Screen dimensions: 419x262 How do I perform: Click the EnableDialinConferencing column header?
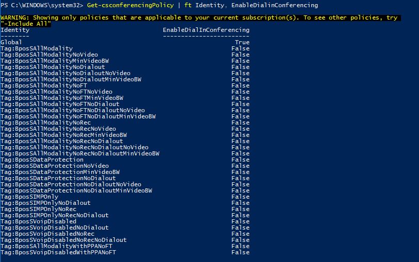pyautogui.click(x=206, y=30)
